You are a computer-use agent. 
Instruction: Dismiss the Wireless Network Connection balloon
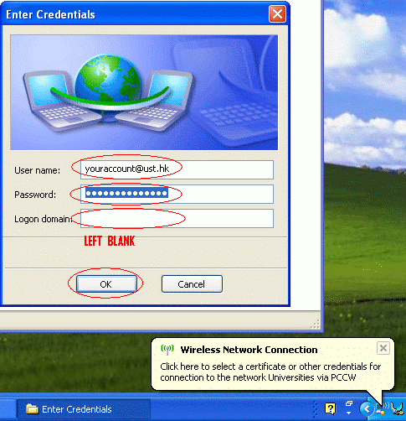[383, 348]
